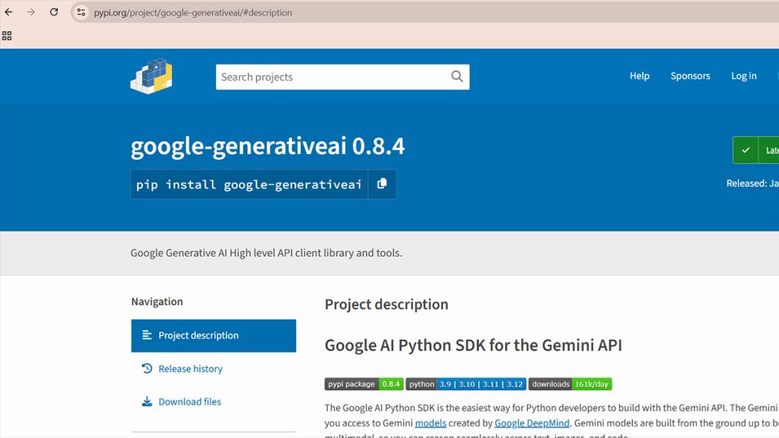The height and width of the screenshot is (438, 779).
Task: Click the downloads 161k/day badge
Action: (570, 384)
